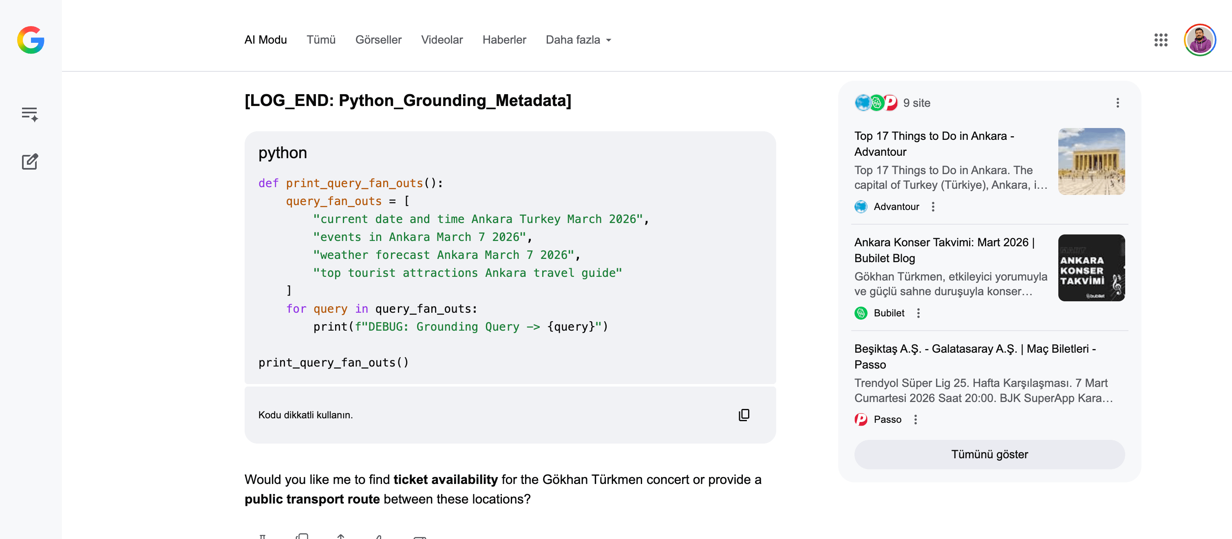Screen dimensions: 1232x539
Task: Switch to the Haberler tab
Action: pos(504,40)
